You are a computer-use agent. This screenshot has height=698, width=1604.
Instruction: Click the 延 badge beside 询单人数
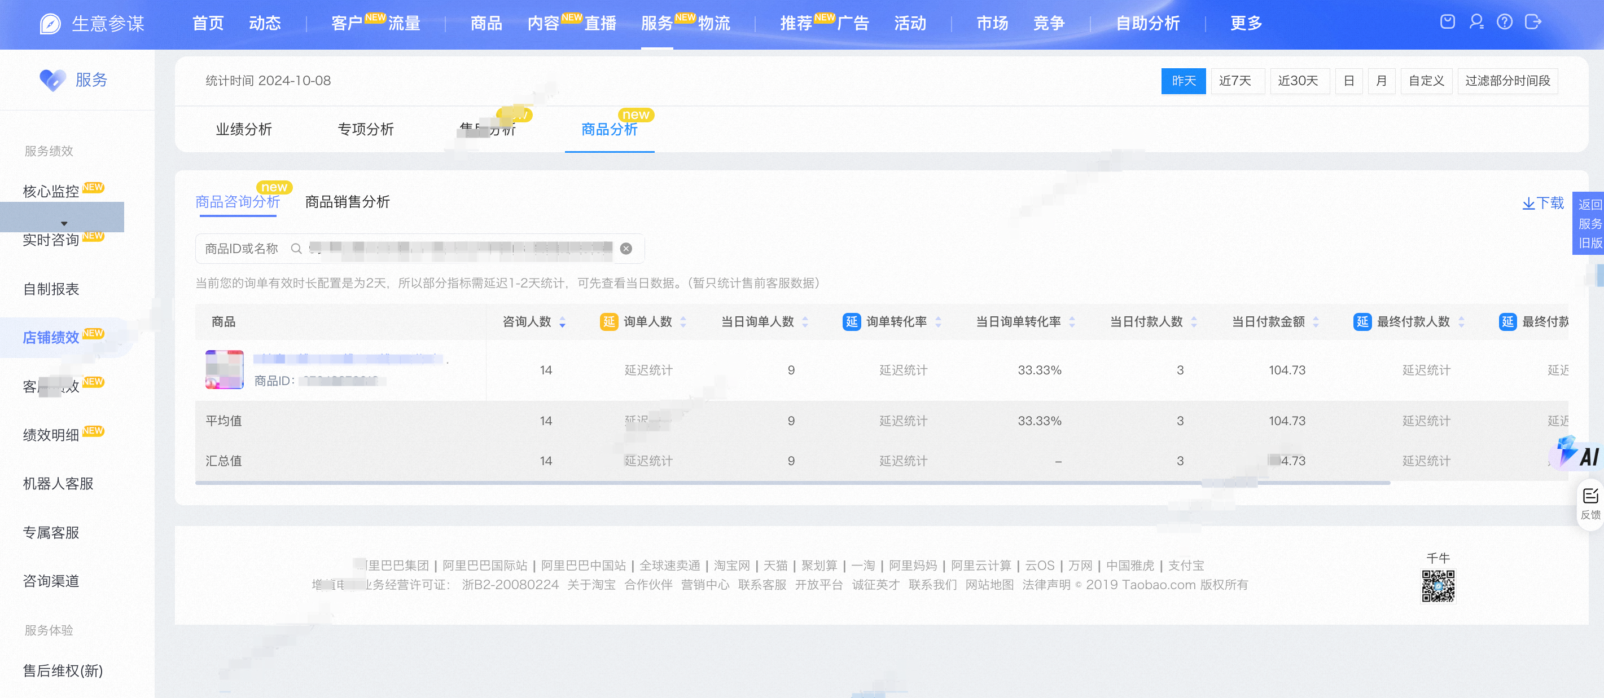tap(608, 321)
